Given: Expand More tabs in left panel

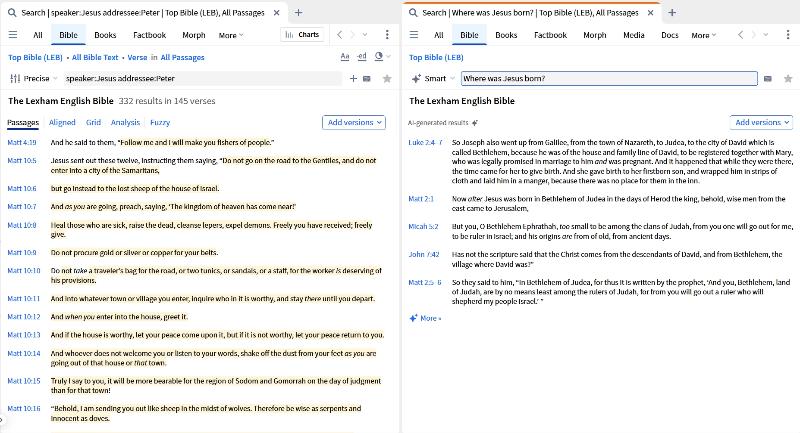Looking at the screenshot, I should 231,35.
